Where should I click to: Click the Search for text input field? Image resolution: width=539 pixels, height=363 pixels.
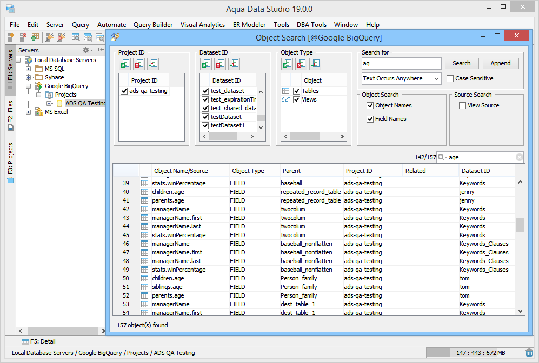(x=402, y=64)
